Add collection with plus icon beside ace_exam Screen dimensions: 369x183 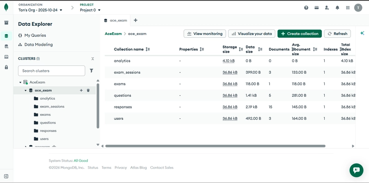[x=81, y=90]
